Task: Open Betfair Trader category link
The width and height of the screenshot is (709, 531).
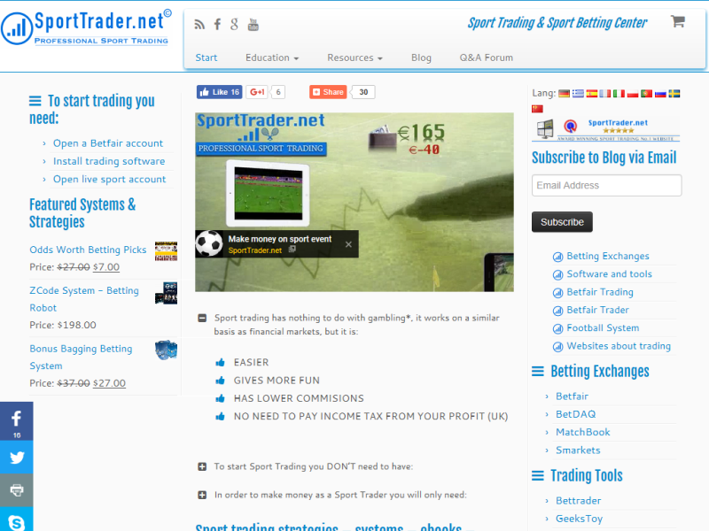Action: coord(597,311)
